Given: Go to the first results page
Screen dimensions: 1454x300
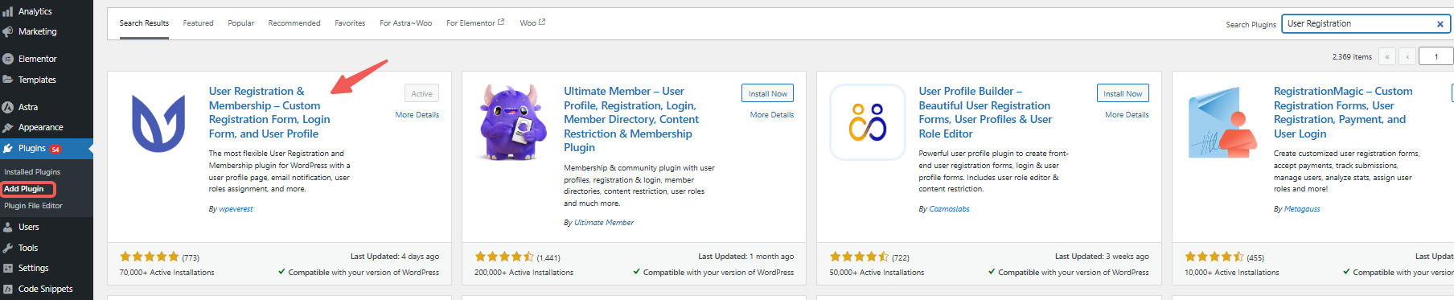Looking at the screenshot, I should click(x=1387, y=57).
